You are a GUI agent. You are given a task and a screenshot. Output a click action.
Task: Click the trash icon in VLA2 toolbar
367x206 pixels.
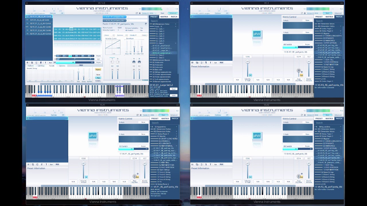[206, 164]
